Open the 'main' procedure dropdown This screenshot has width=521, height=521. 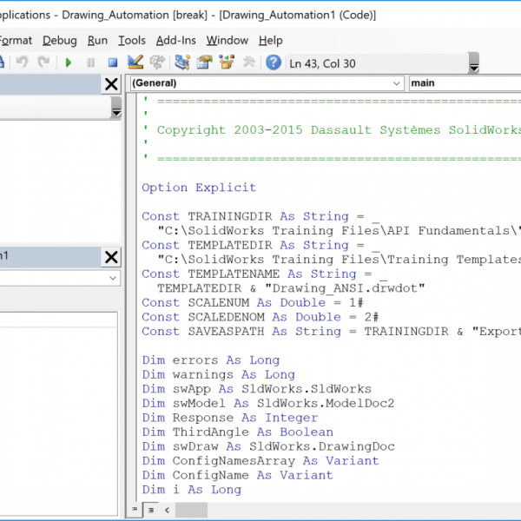465,83
